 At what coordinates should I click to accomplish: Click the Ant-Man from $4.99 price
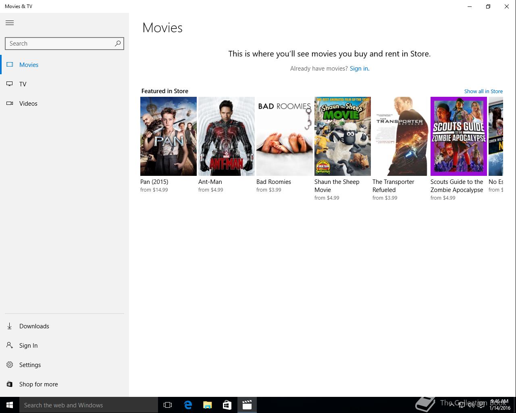click(x=211, y=190)
